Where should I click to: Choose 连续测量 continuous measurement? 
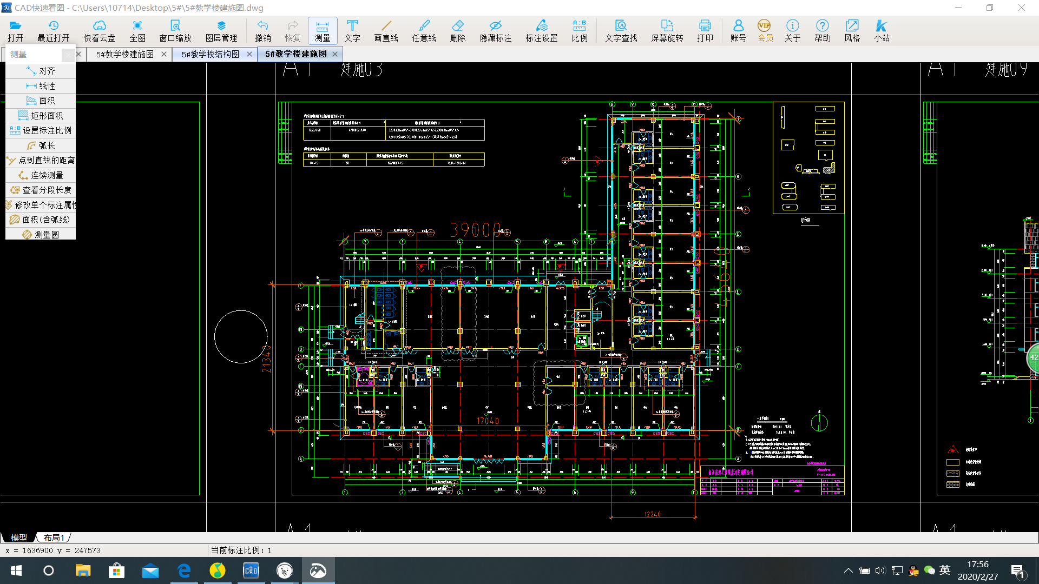pos(41,175)
